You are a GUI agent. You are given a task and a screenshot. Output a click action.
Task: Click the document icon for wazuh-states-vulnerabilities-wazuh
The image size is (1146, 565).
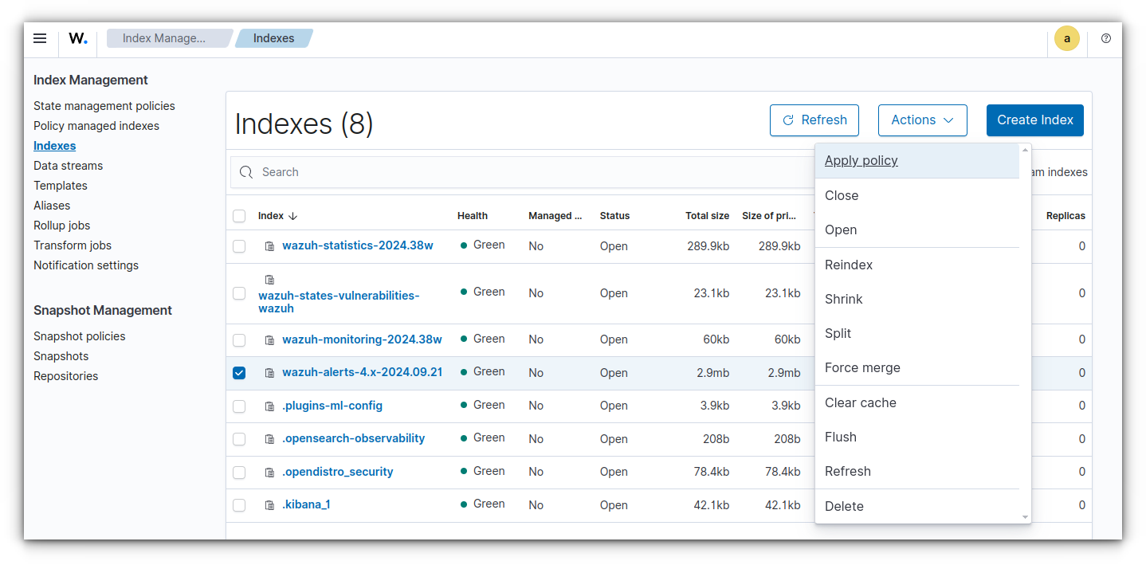pyautogui.click(x=269, y=280)
